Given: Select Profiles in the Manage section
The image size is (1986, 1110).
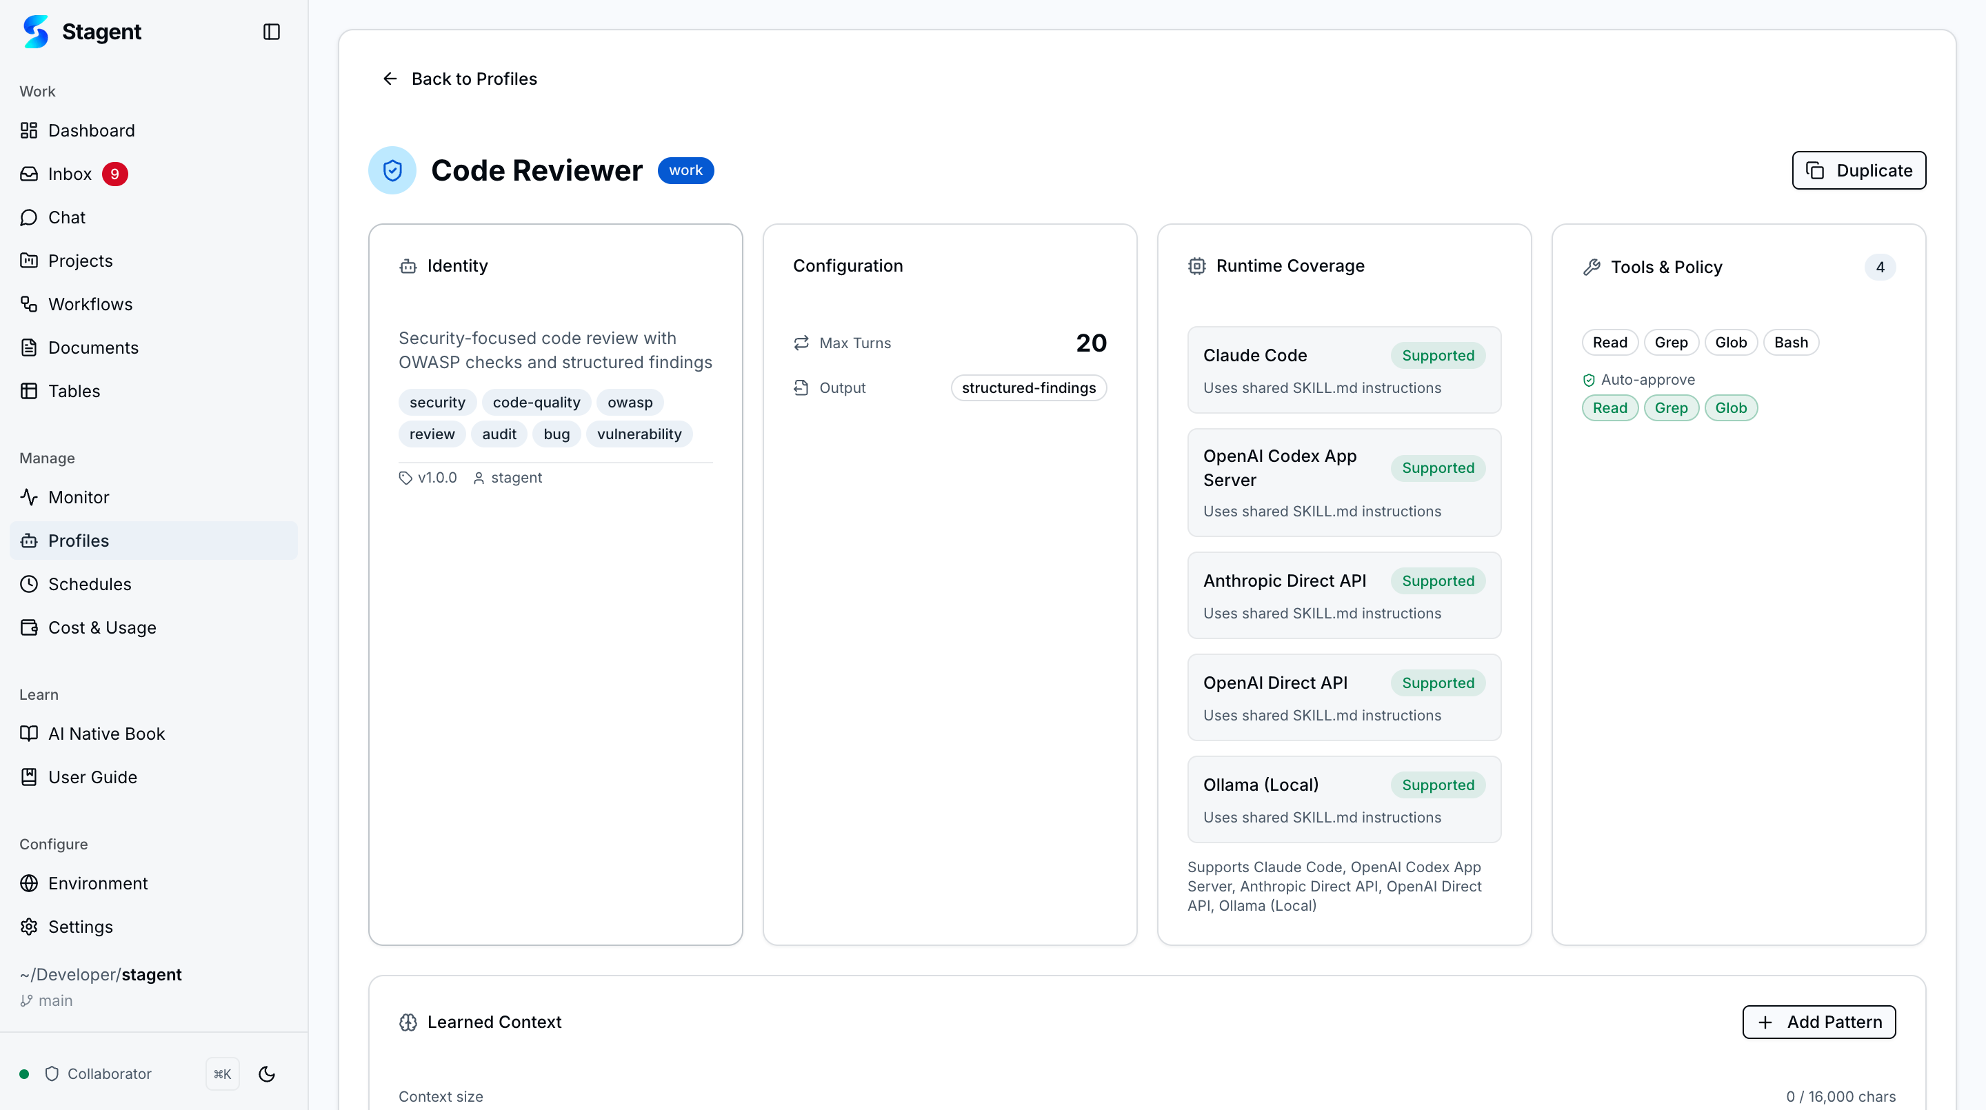Looking at the screenshot, I should (x=77, y=540).
